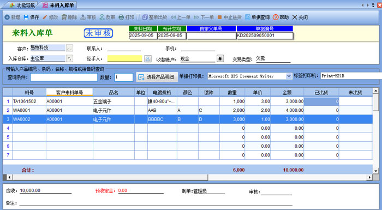Click row number 5 in the table
Screen dimensions: 382x210
click(8, 137)
